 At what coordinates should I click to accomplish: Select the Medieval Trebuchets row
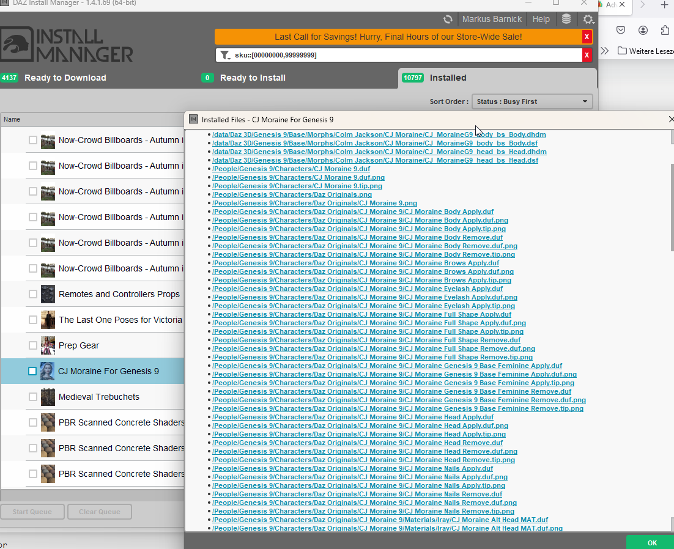92,397
